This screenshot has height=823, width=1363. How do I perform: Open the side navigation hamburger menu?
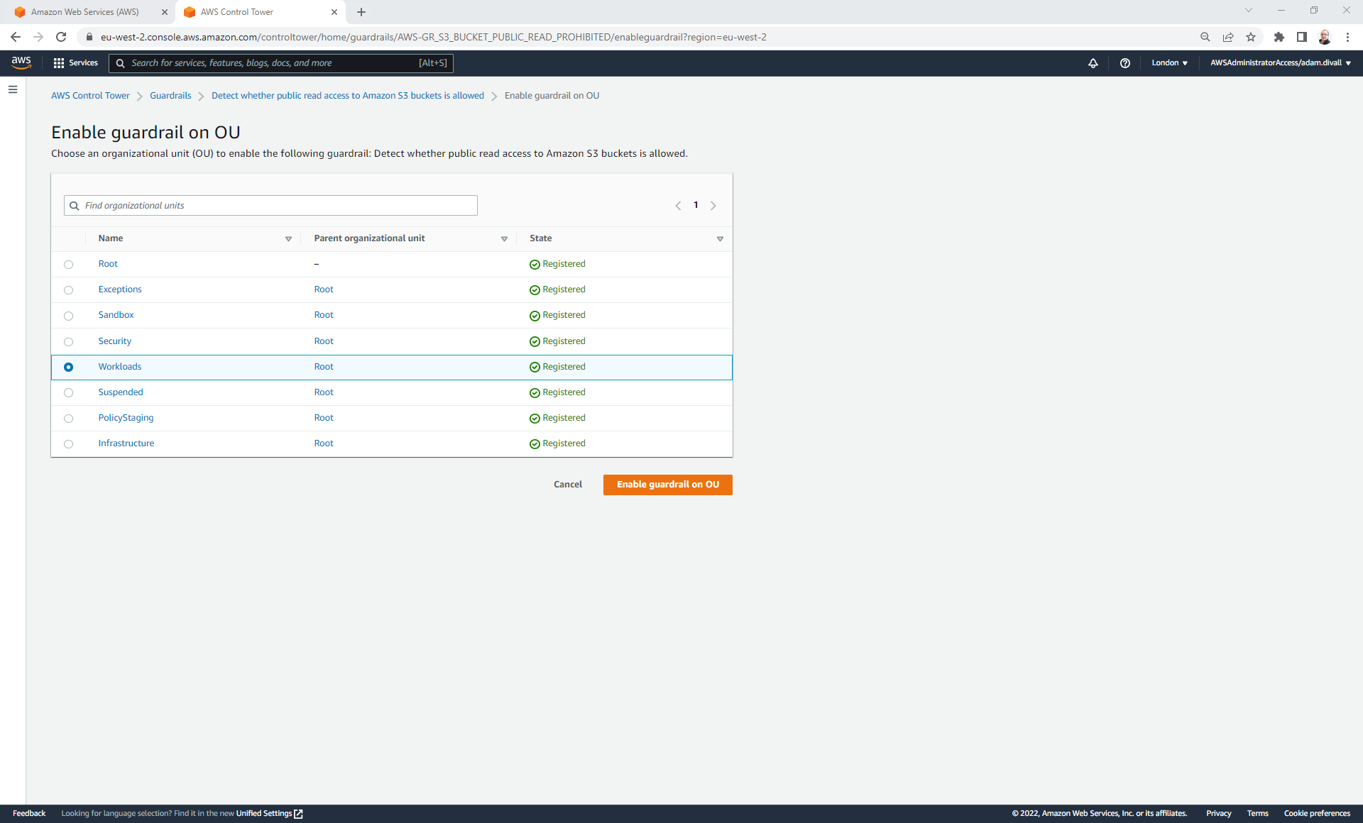(x=13, y=89)
